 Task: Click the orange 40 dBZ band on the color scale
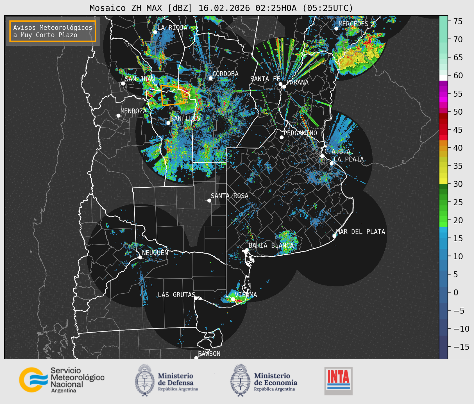[443, 148]
